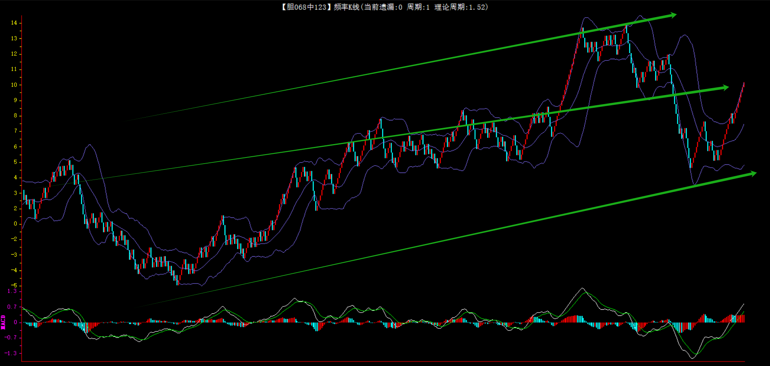Click the magenta MACD indicator label
The image size is (770, 366).
pos(3,322)
